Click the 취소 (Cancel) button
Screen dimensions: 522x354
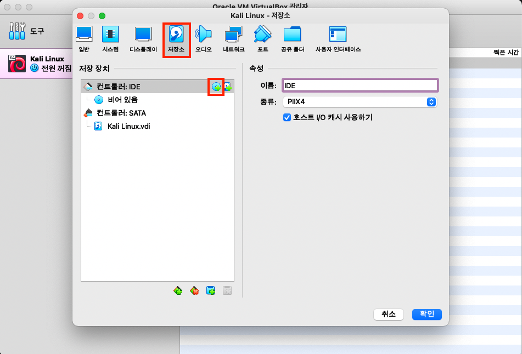pos(389,314)
